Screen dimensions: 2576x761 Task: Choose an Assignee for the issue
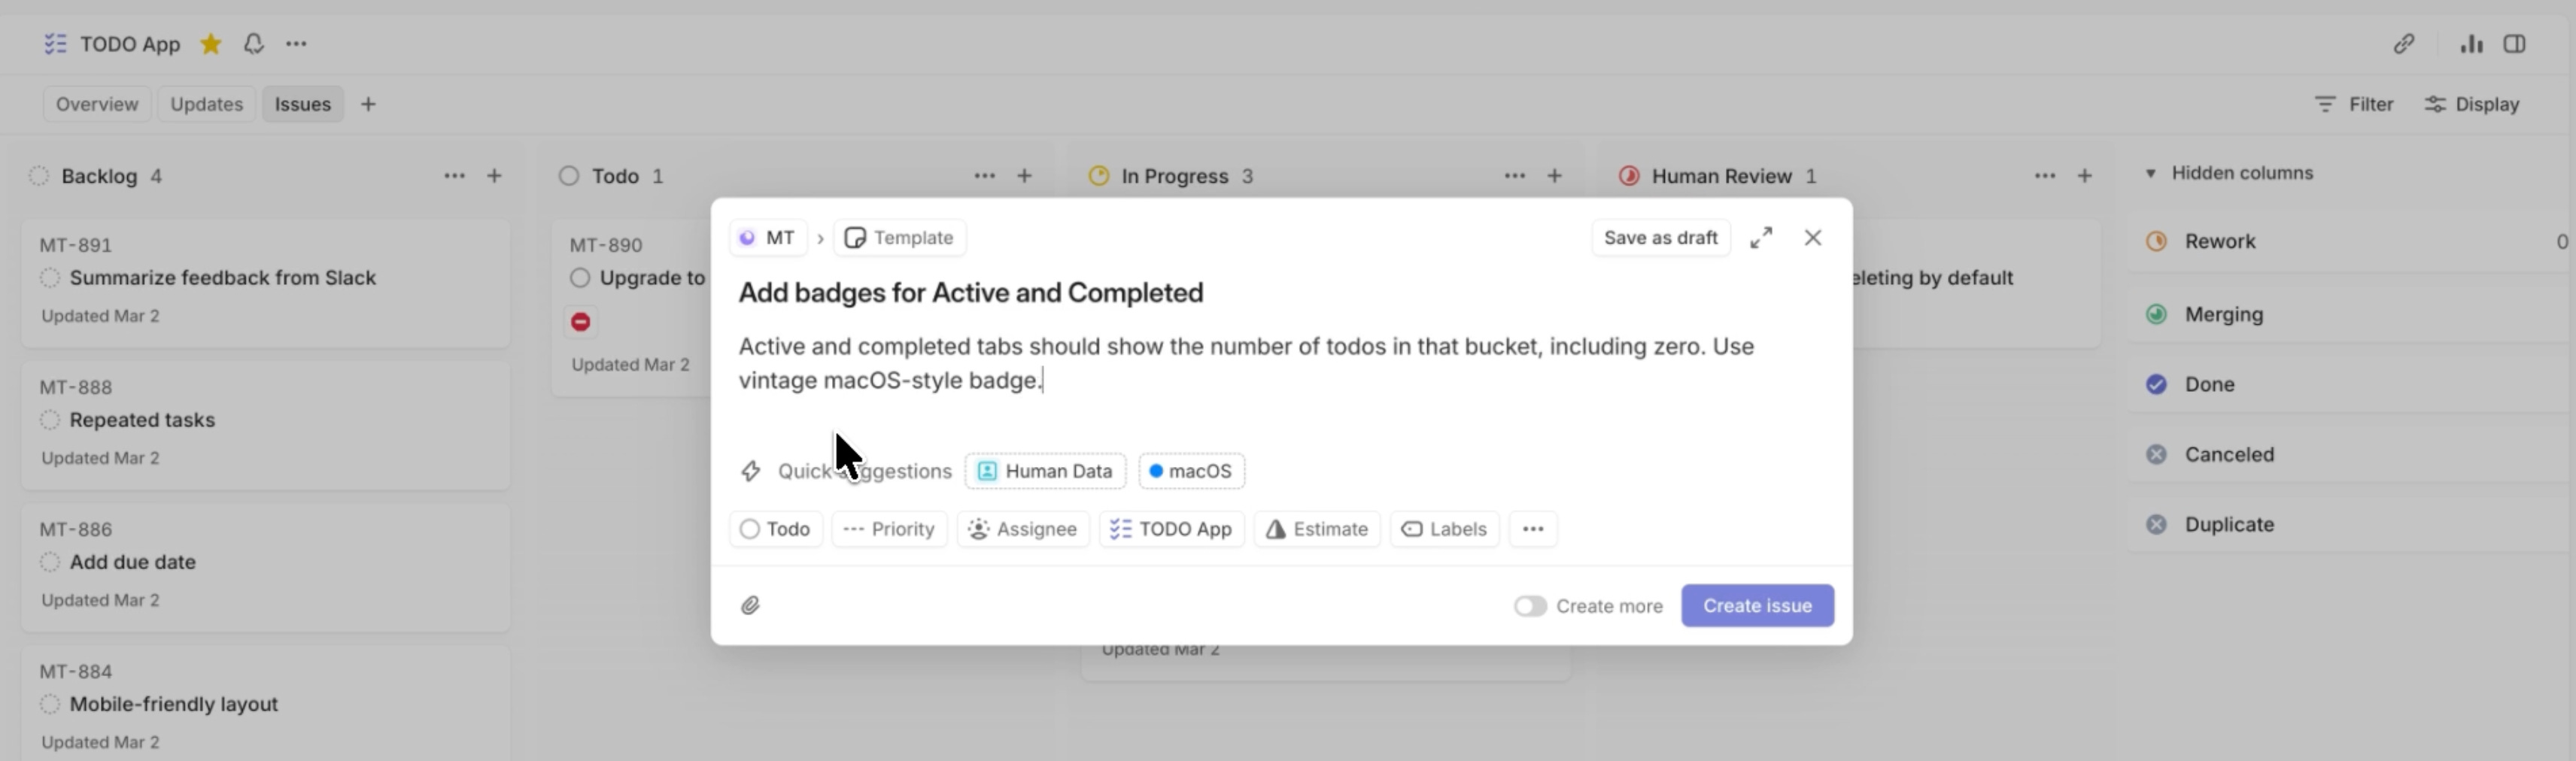(x=1023, y=529)
